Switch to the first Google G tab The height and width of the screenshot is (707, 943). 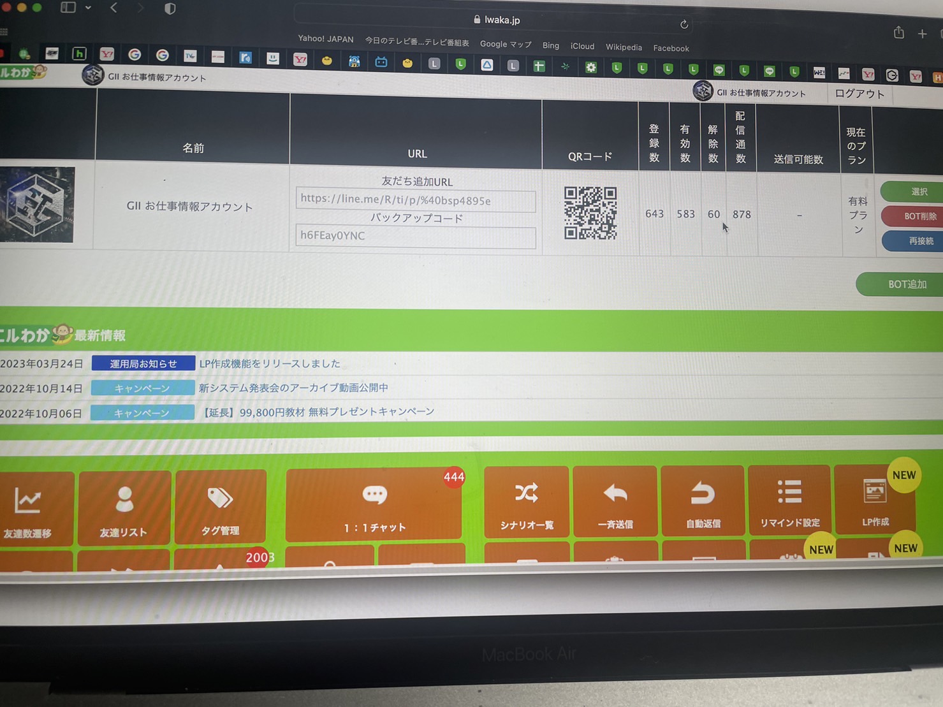[x=135, y=55]
